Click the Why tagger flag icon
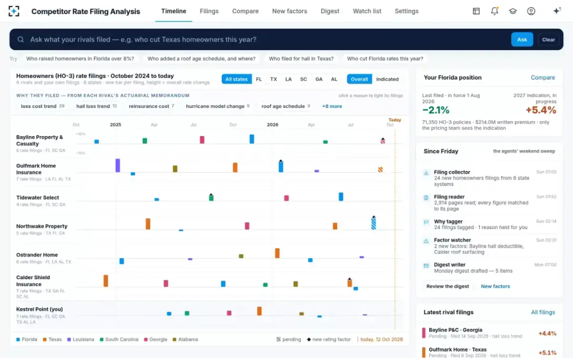This screenshot has height=358, width=573. pos(426,222)
